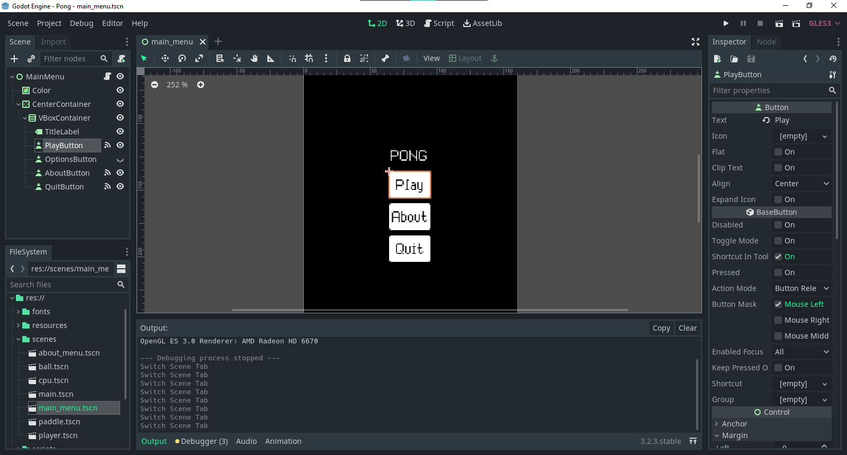Uncheck Shortcut In Tooltip
This screenshot has height=455, width=847.
(x=778, y=257)
